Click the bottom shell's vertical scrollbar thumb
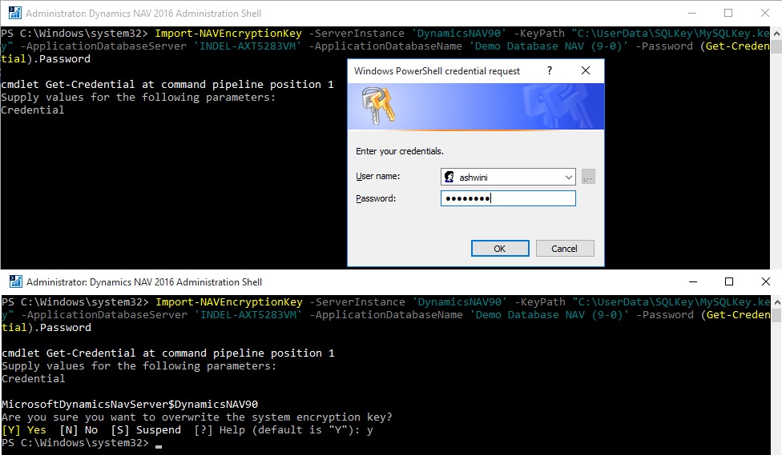 pyautogui.click(x=776, y=315)
